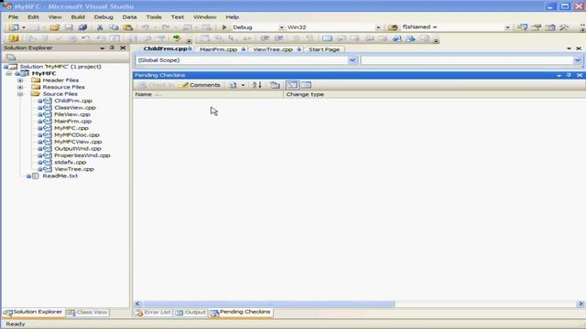
Task: Click the Cut scissors icon
Action: pos(100,27)
